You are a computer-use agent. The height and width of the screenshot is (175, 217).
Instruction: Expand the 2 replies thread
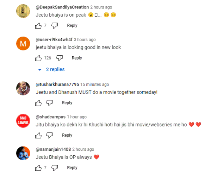click(x=51, y=69)
